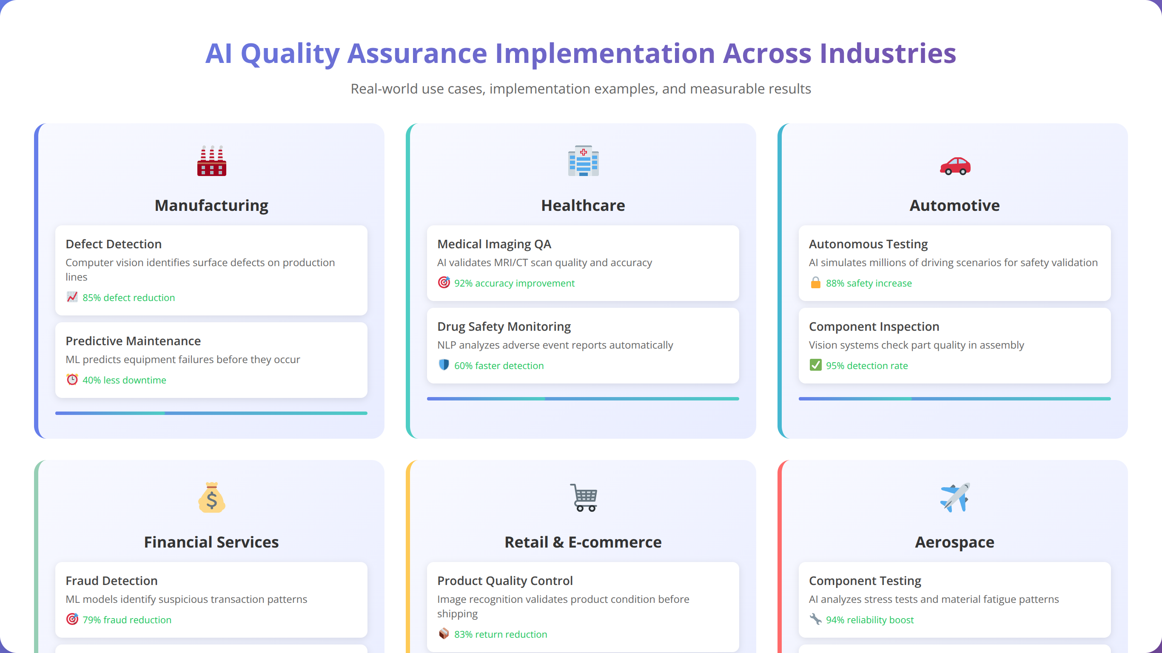The width and height of the screenshot is (1162, 653).
Task: Click the wrench icon beside 94% reliability boost
Action: pos(815,619)
